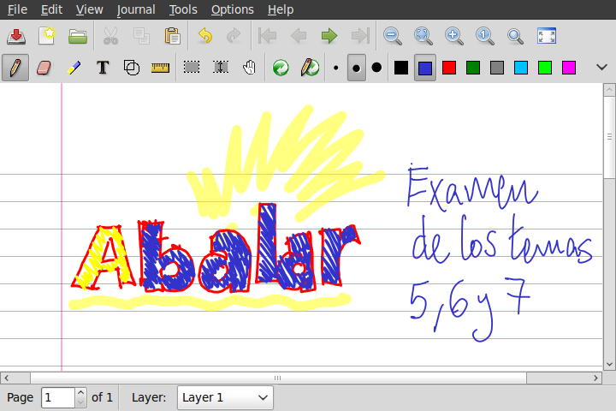This screenshot has width=616, height=411.
Task: Reset zoom to normal size
Action: (485, 36)
